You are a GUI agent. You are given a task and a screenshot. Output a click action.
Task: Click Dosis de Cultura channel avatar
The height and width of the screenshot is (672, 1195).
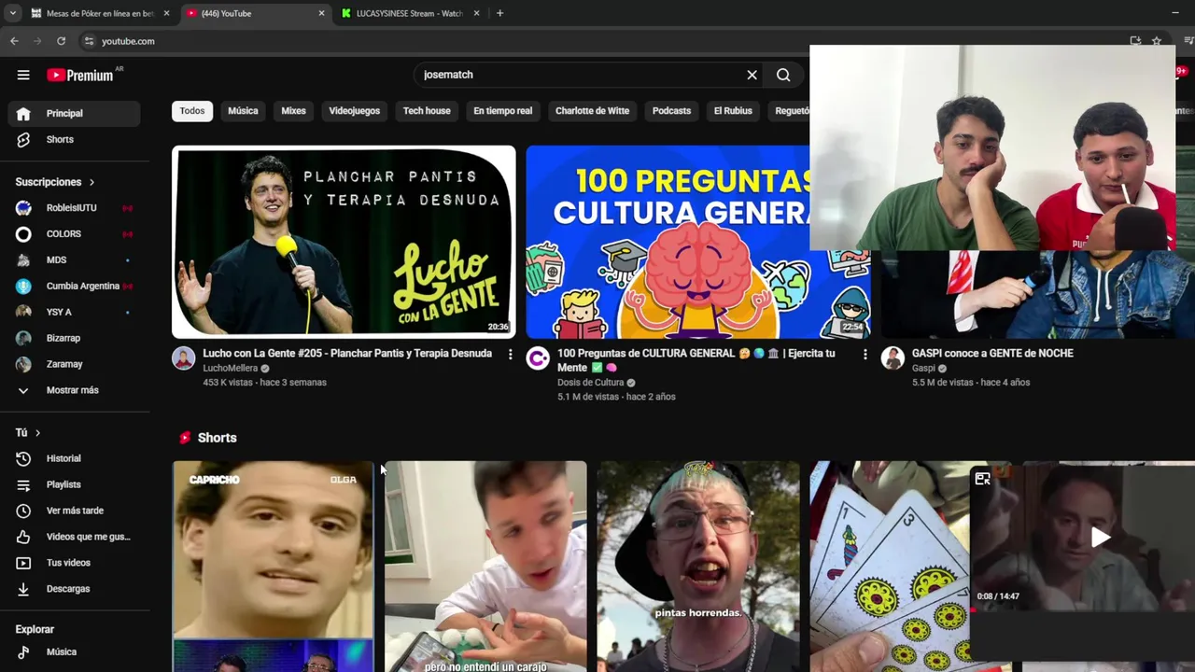538,358
